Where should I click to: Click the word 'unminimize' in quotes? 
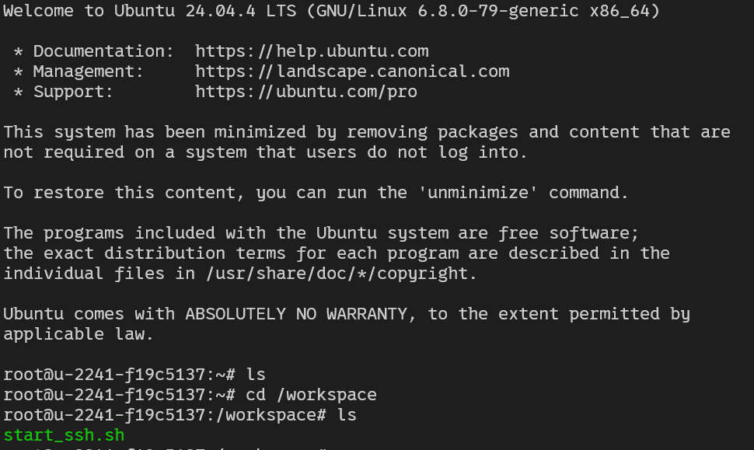pos(478,192)
